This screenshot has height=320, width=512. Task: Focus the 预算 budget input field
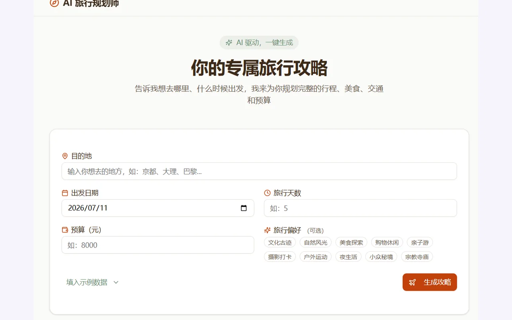point(158,245)
